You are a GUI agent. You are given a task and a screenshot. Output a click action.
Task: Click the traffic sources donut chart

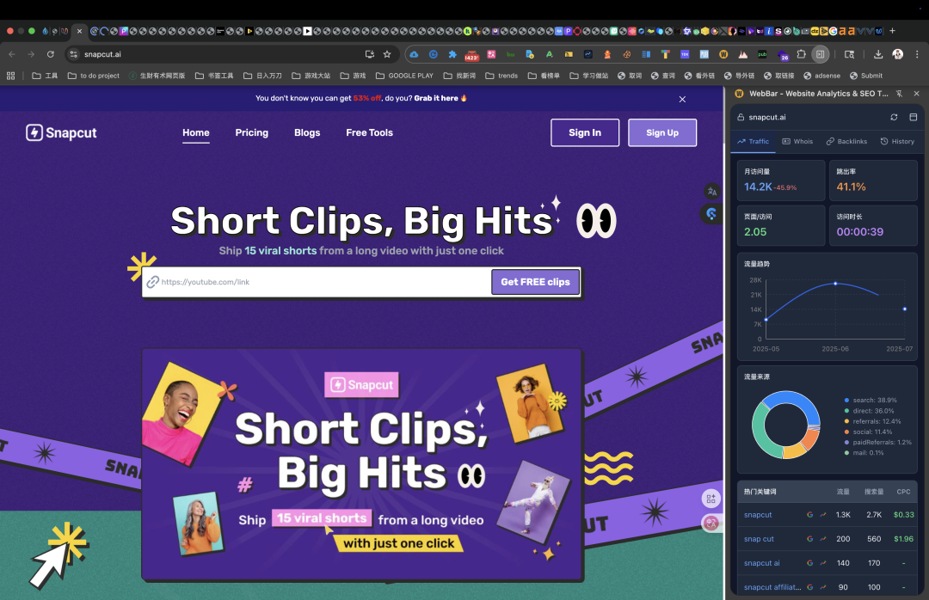pyautogui.click(x=786, y=425)
